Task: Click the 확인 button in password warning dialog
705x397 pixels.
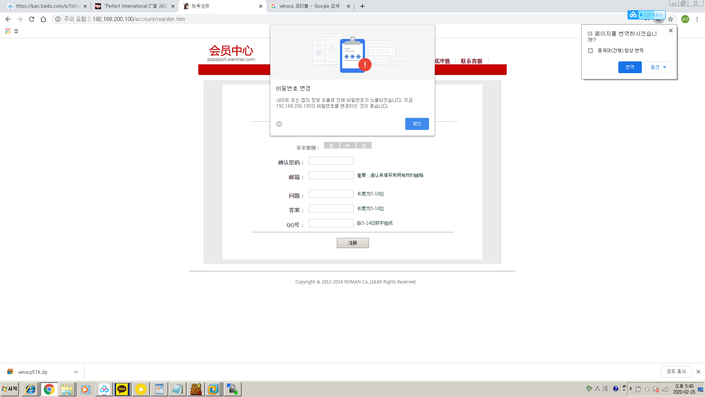Action: [x=417, y=124]
